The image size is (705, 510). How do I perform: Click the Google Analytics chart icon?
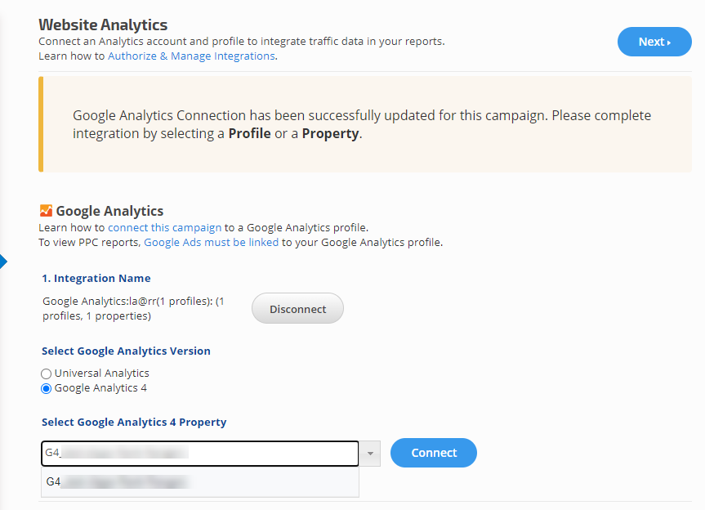pyautogui.click(x=46, y=211)
